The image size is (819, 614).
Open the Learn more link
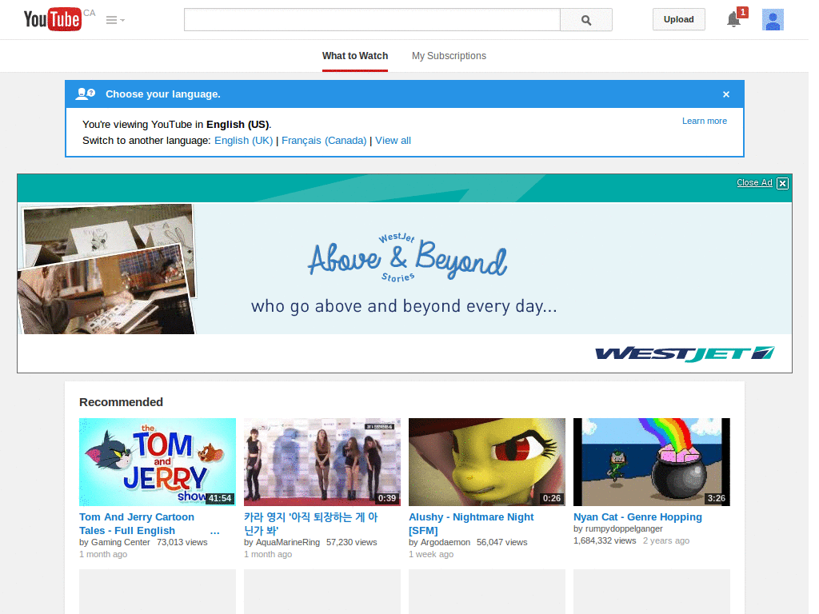click(704, 122)
